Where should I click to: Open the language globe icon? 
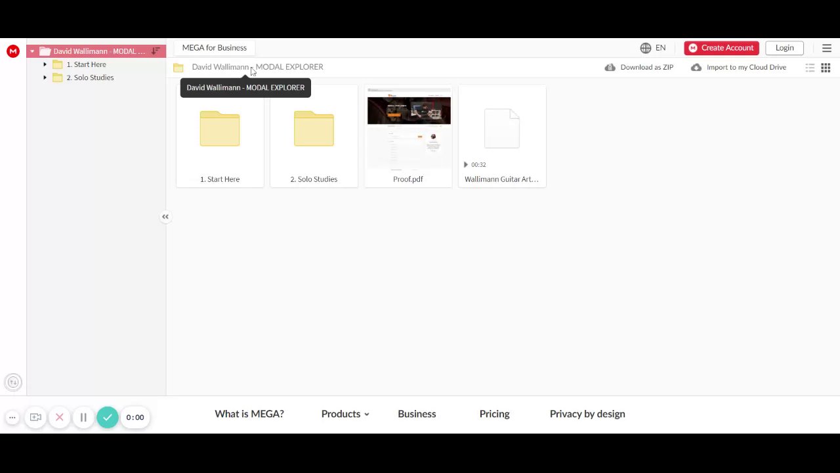tap(646, 48)
